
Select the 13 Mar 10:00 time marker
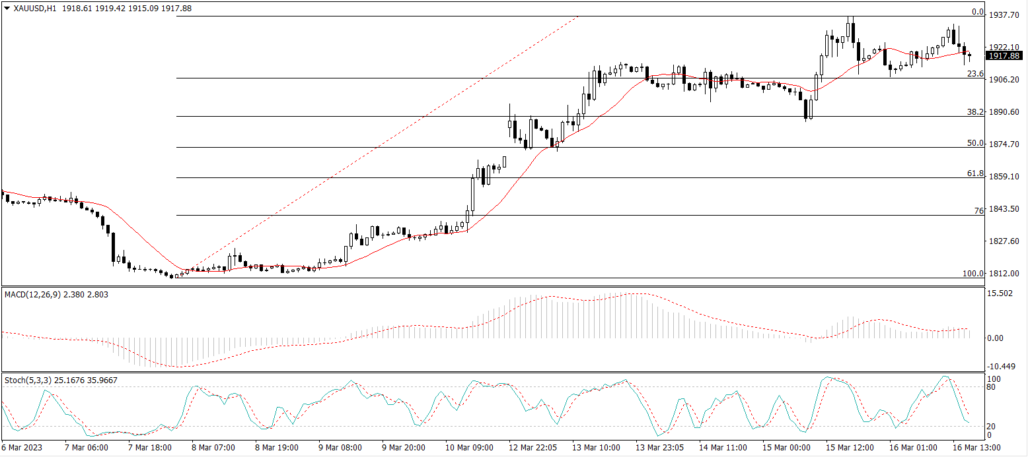[597, 448]
